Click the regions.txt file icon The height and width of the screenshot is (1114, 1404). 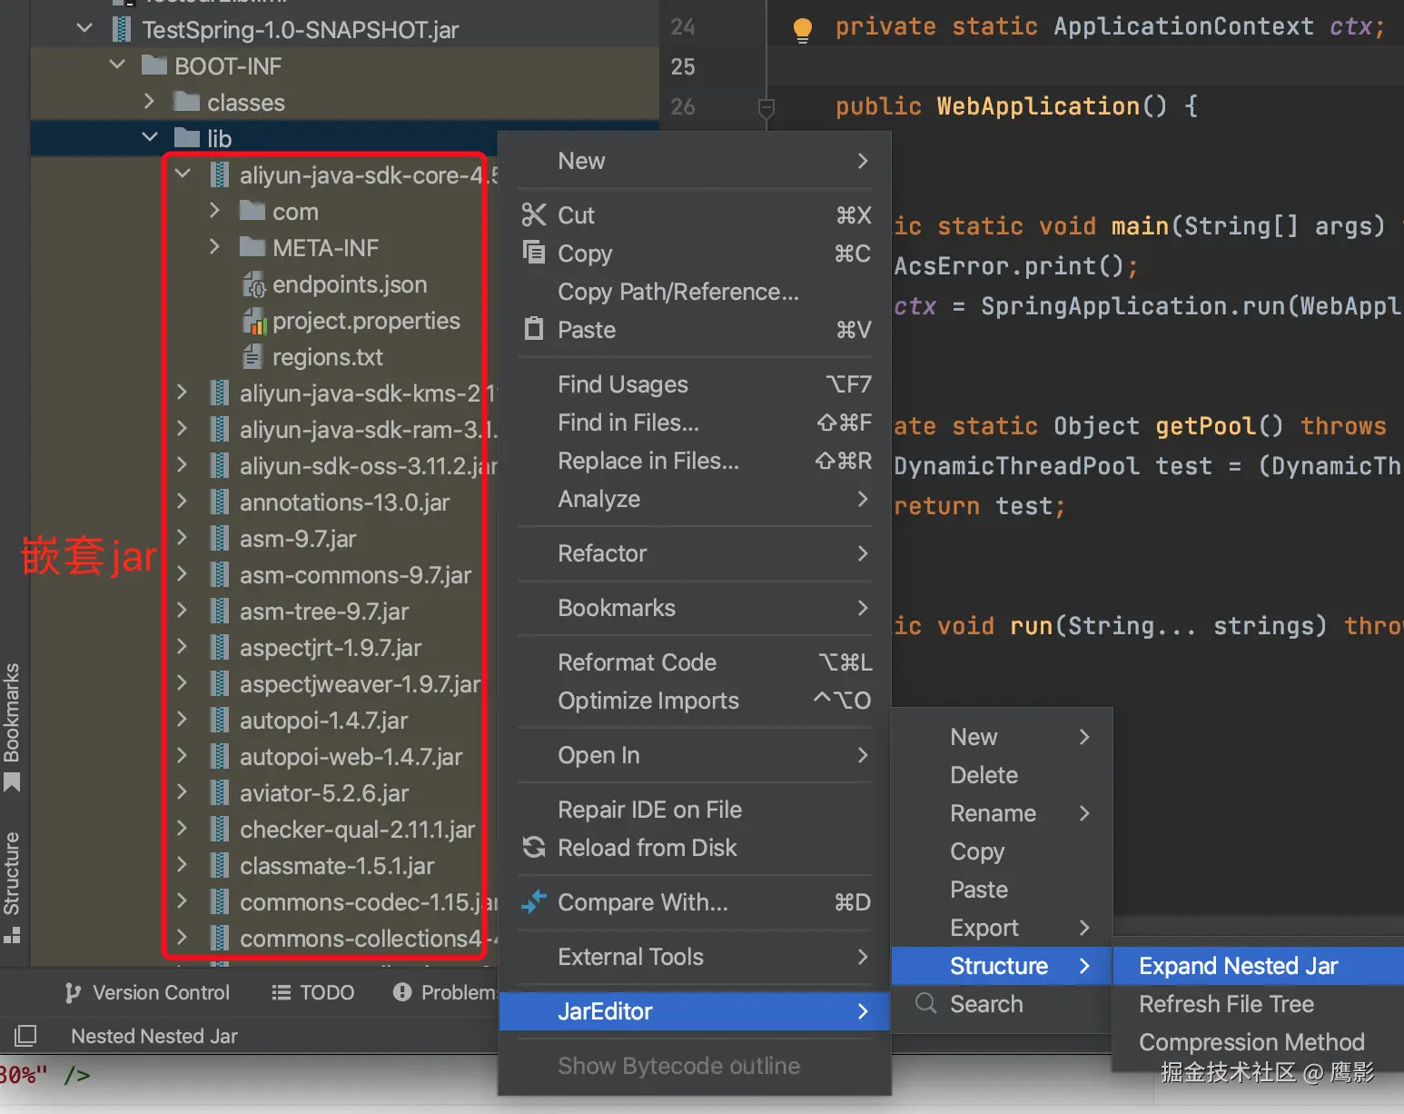tap(252, 357)
